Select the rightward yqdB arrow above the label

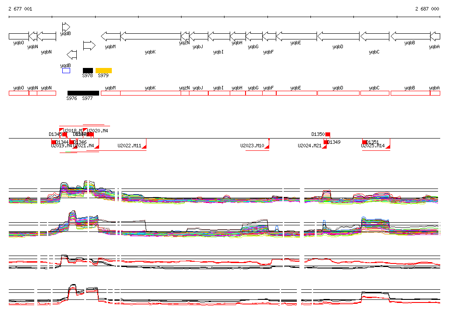coord(66,27)
